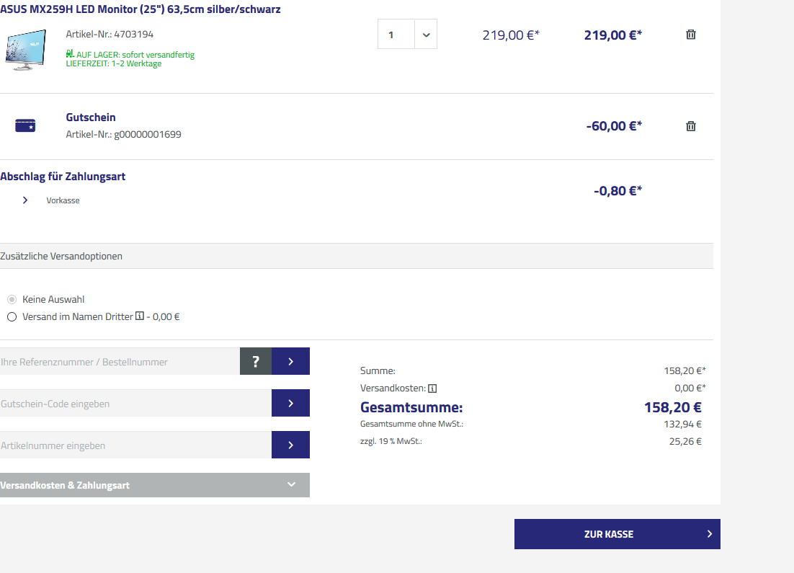Select the Keine Auswahl radio option
Image resolution: width=794 pixels, height=573 pixels.
pyautogui.click(x=12, y=299)
